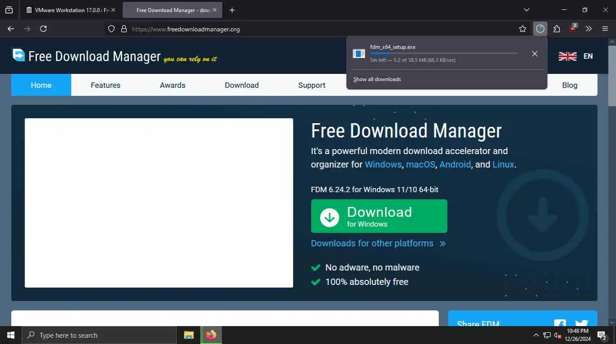Click the page vertical scrollbar thumb
The image size is (616, 344).
pos(612,75)
